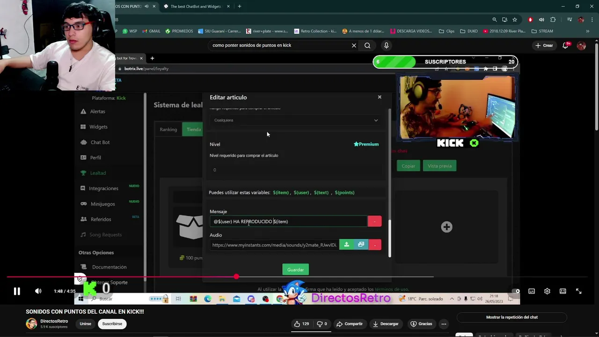Close the Editar articulo dialog

click(380, 97)
